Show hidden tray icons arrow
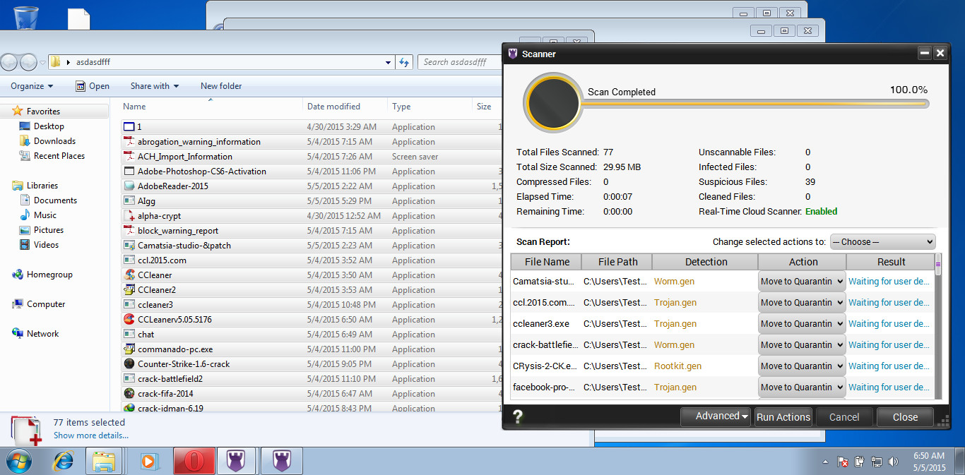 point(825,462)
